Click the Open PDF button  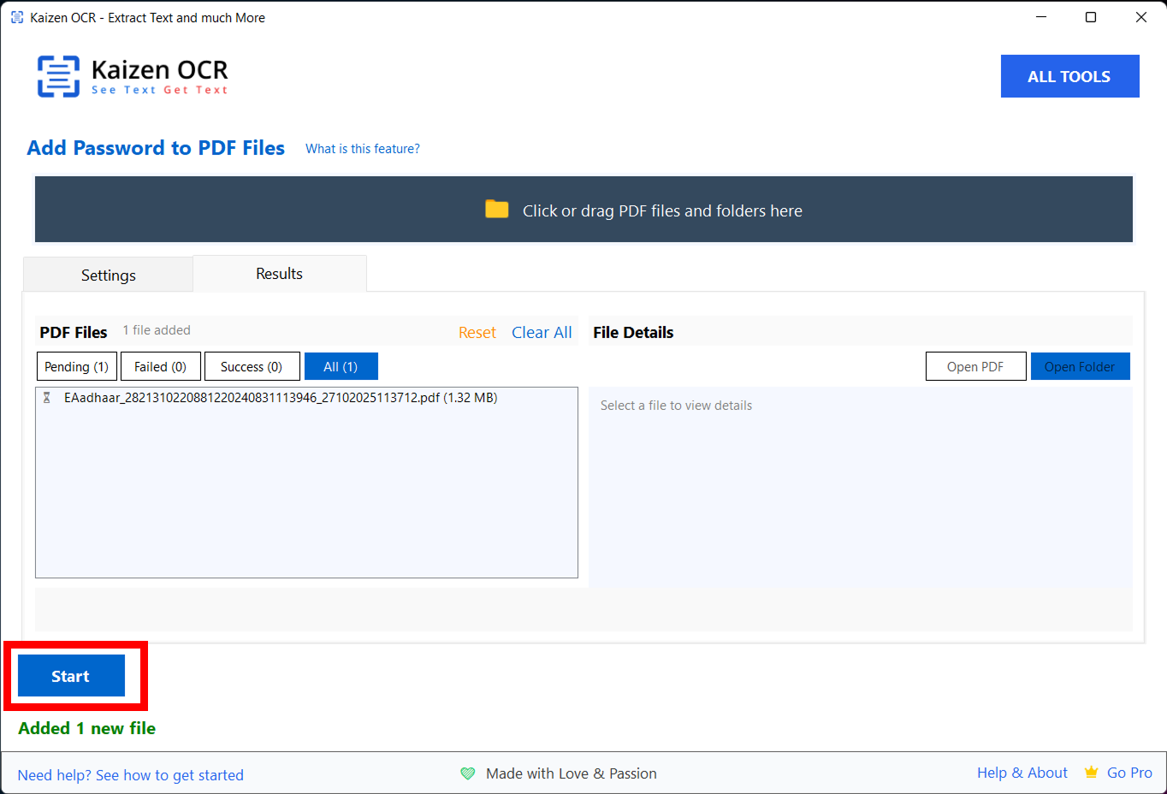[x=975, y=366]
